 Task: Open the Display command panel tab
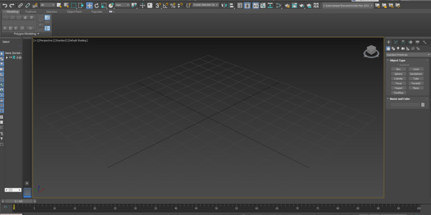coord(417,42)
